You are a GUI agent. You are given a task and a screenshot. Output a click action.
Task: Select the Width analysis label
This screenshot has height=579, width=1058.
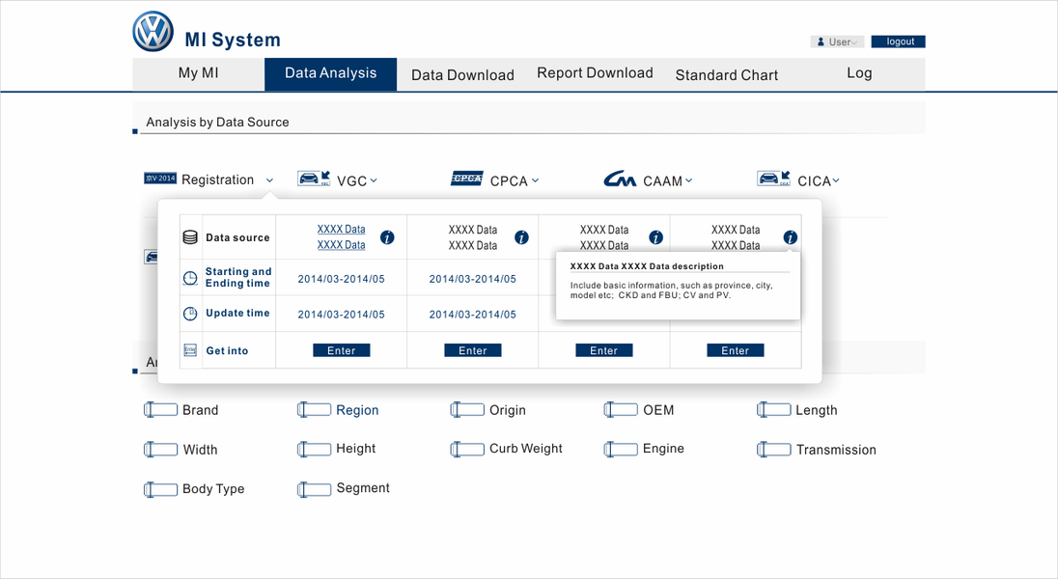201,450
